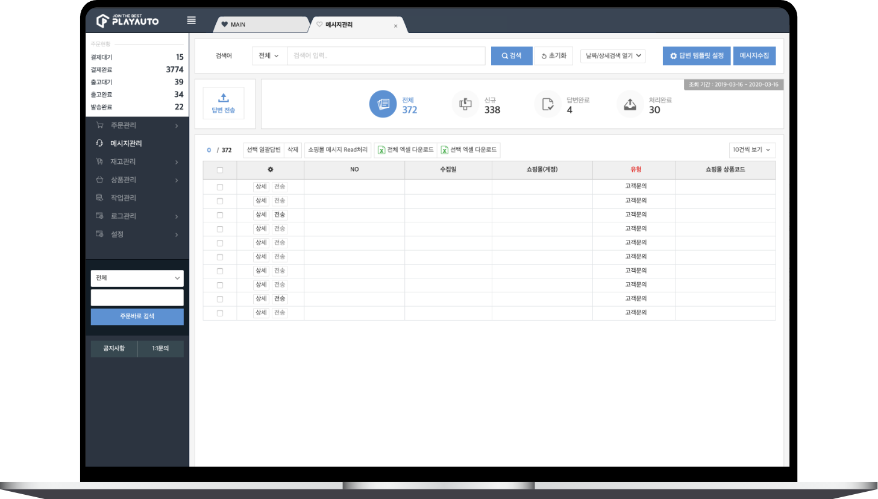
Task: Click the 처리완료 tray icon
Action: pyautogui.click(x=630, y=104)
